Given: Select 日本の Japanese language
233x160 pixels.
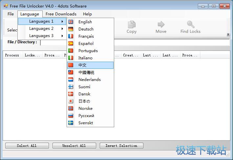Looking at the screenshot, I should pyautogui.click(x=90, y=101).
